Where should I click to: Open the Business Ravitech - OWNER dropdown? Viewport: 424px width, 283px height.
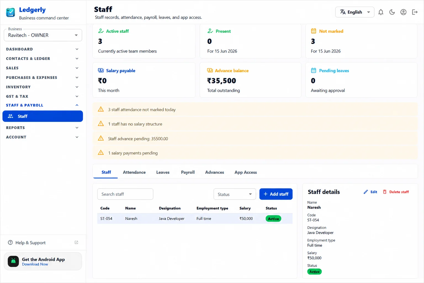coord(43,35)
